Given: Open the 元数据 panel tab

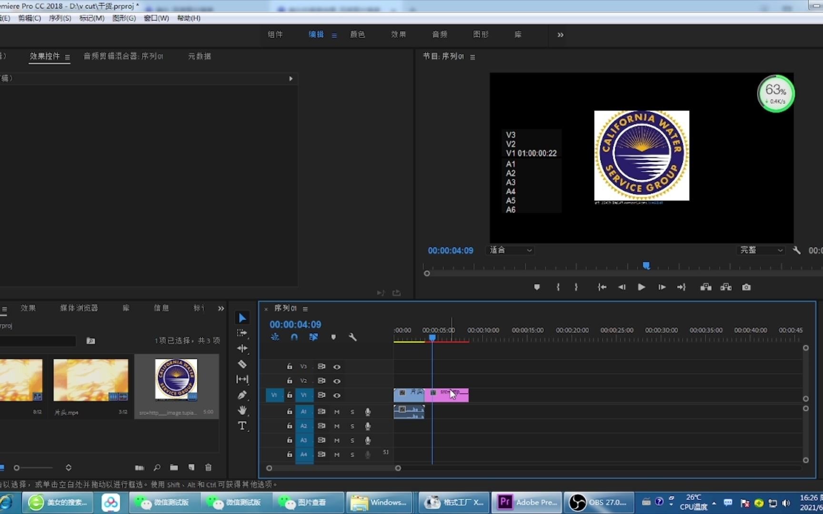Looking at the screenshot, I should (200, 56).
